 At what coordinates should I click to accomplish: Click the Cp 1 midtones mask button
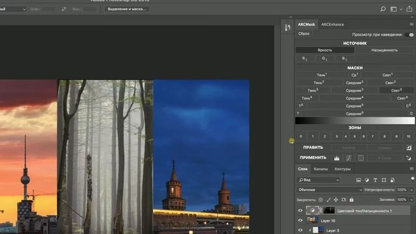point(355,75)
